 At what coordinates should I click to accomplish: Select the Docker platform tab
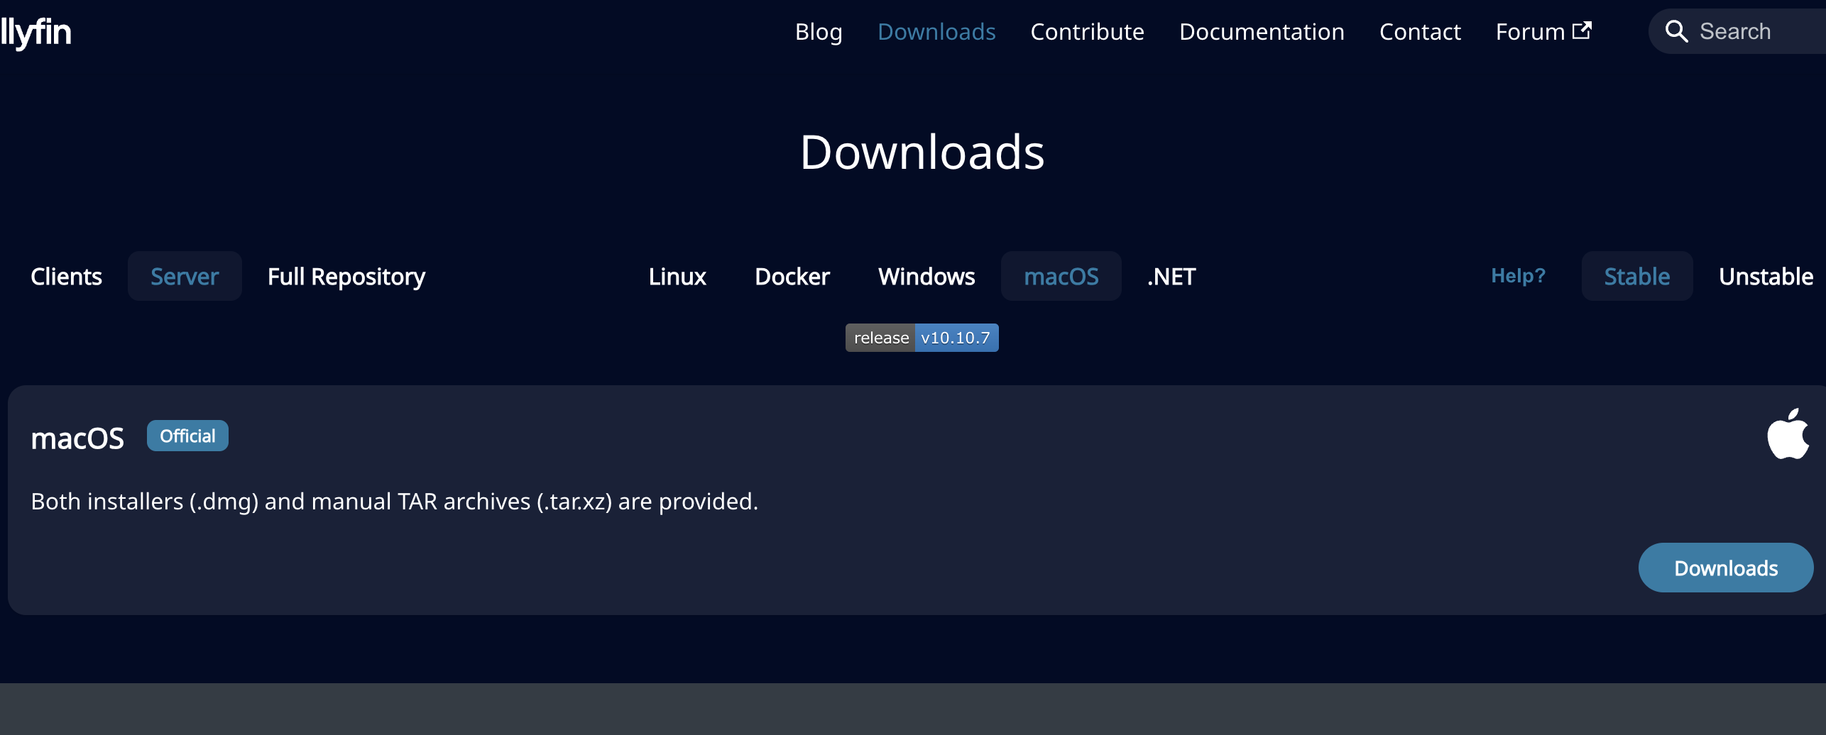pos(792,276)
